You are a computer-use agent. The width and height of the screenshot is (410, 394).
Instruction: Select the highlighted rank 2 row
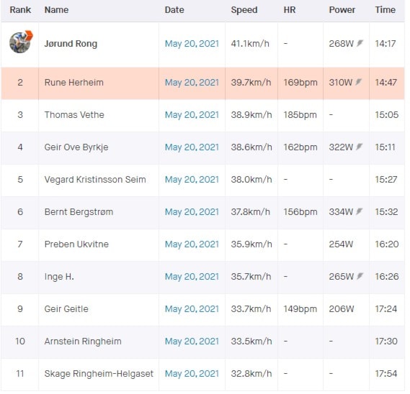point(202,83)
